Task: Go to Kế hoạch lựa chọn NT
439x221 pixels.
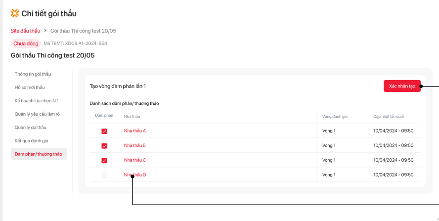Action: [x=37, y=101]
